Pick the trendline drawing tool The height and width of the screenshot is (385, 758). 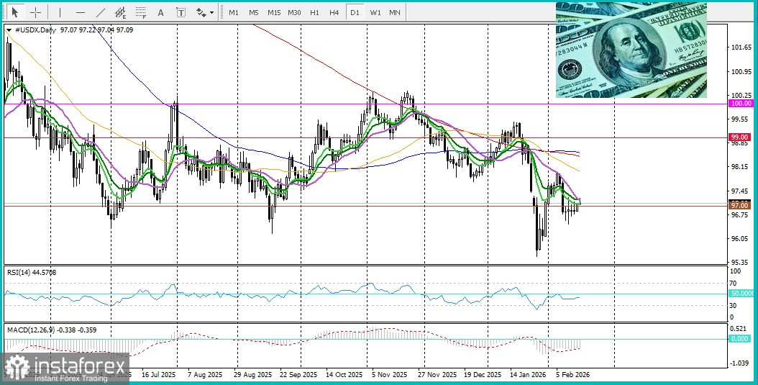click(x=100, y=12)
